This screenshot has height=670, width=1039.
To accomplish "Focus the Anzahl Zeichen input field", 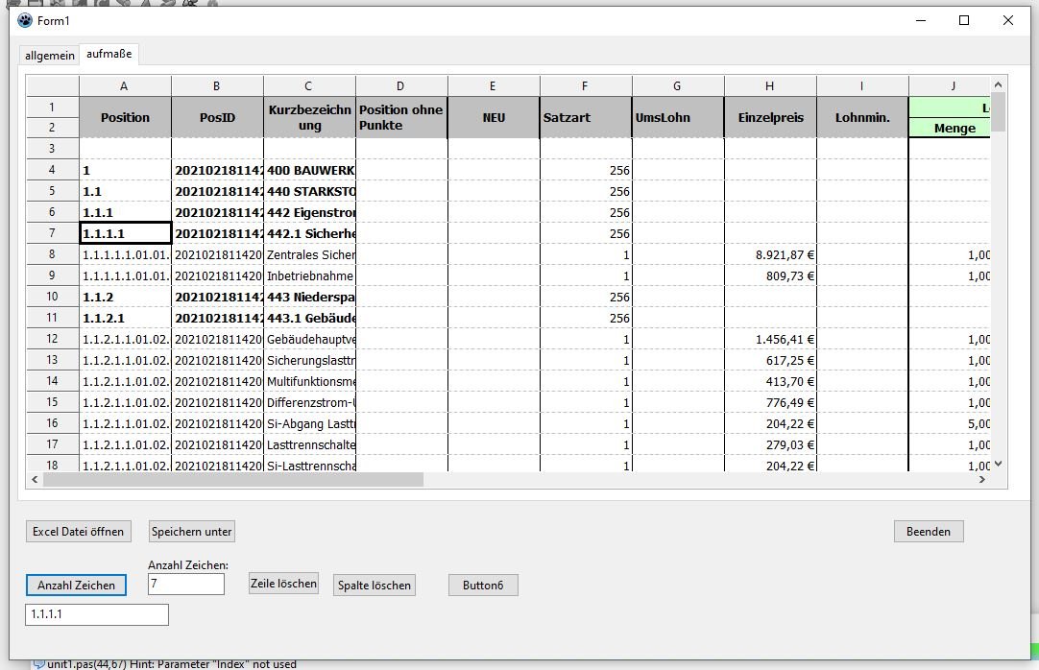I will (x=186, y=584).
